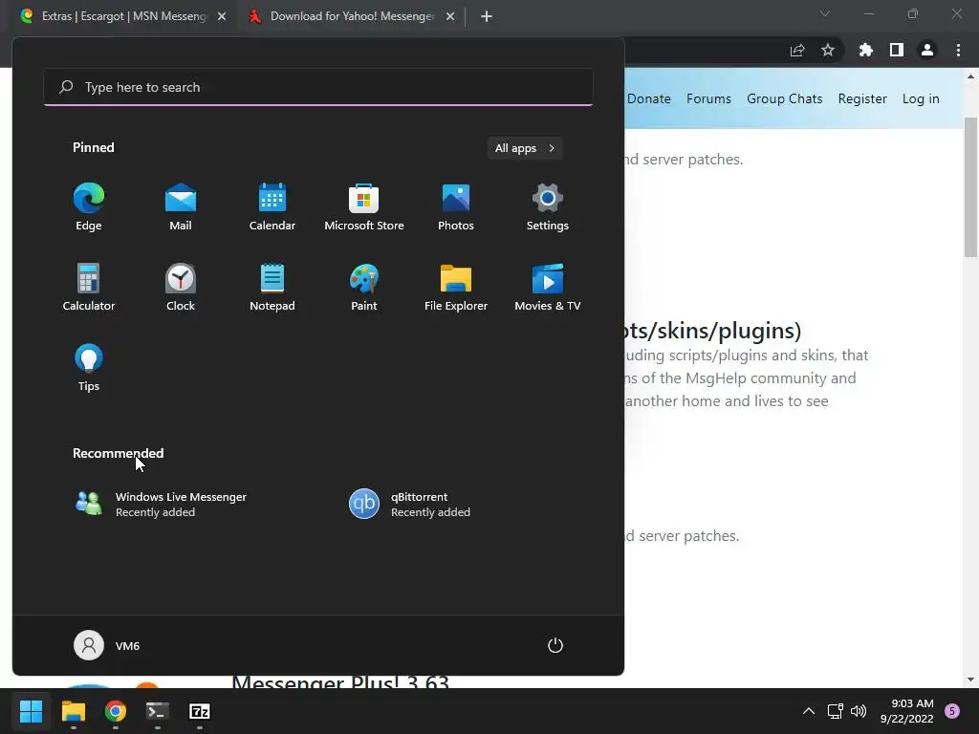Open recommended qBittorrent
This screenshot has height=734, width=979.
click(x=409, y=504)
